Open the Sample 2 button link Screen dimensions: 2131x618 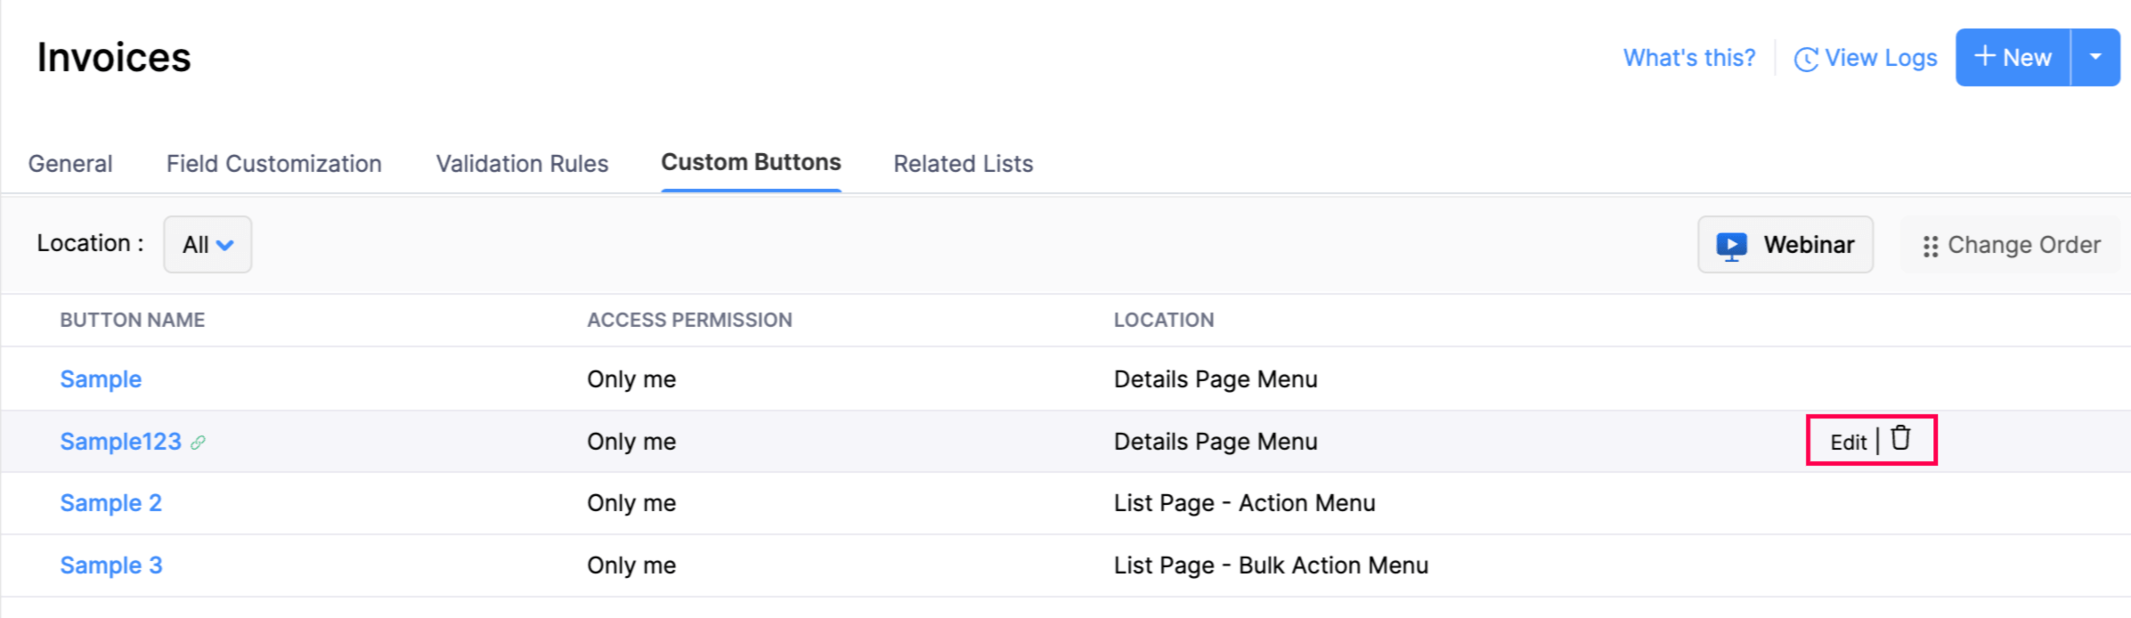click(x=110, y=503)
